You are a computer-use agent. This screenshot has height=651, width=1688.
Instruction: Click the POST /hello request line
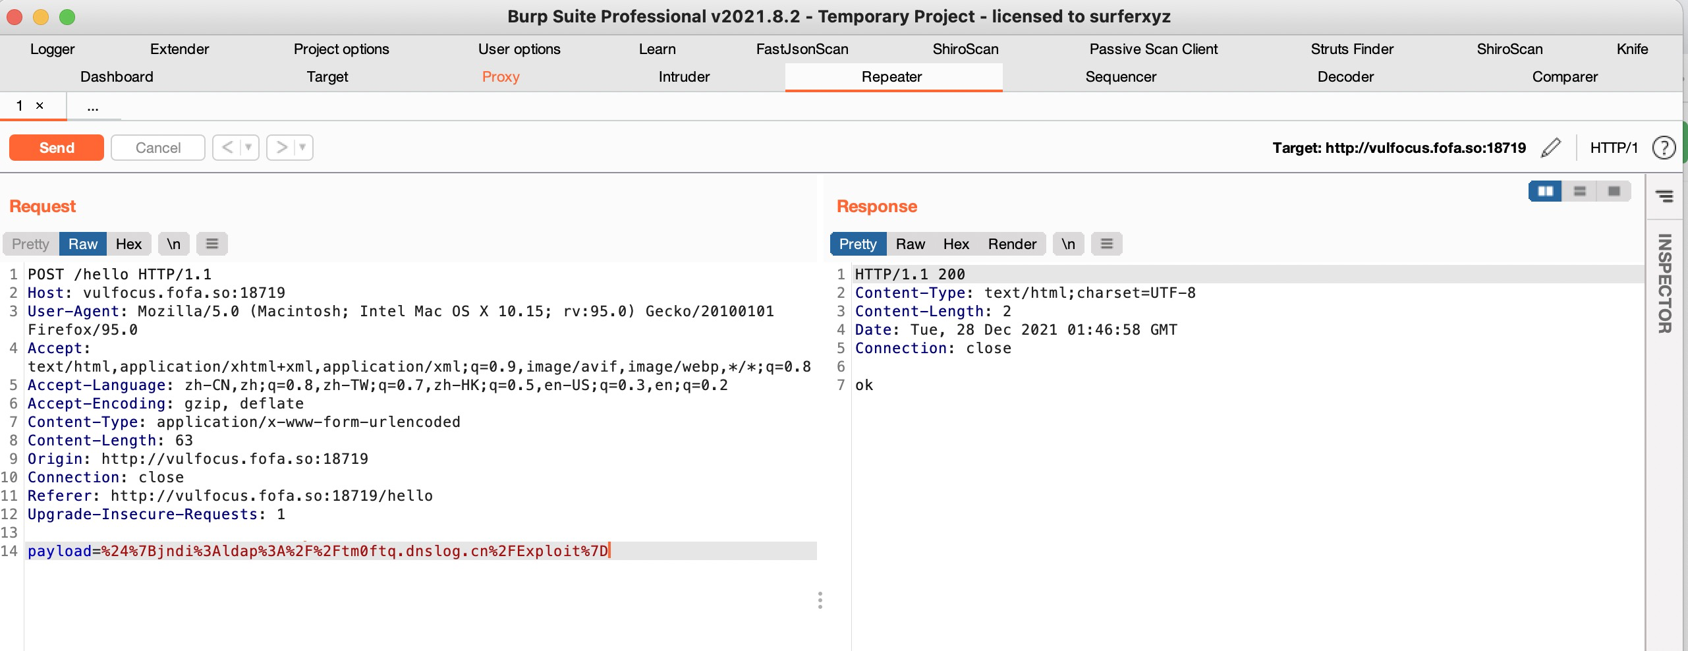(119, 274)
